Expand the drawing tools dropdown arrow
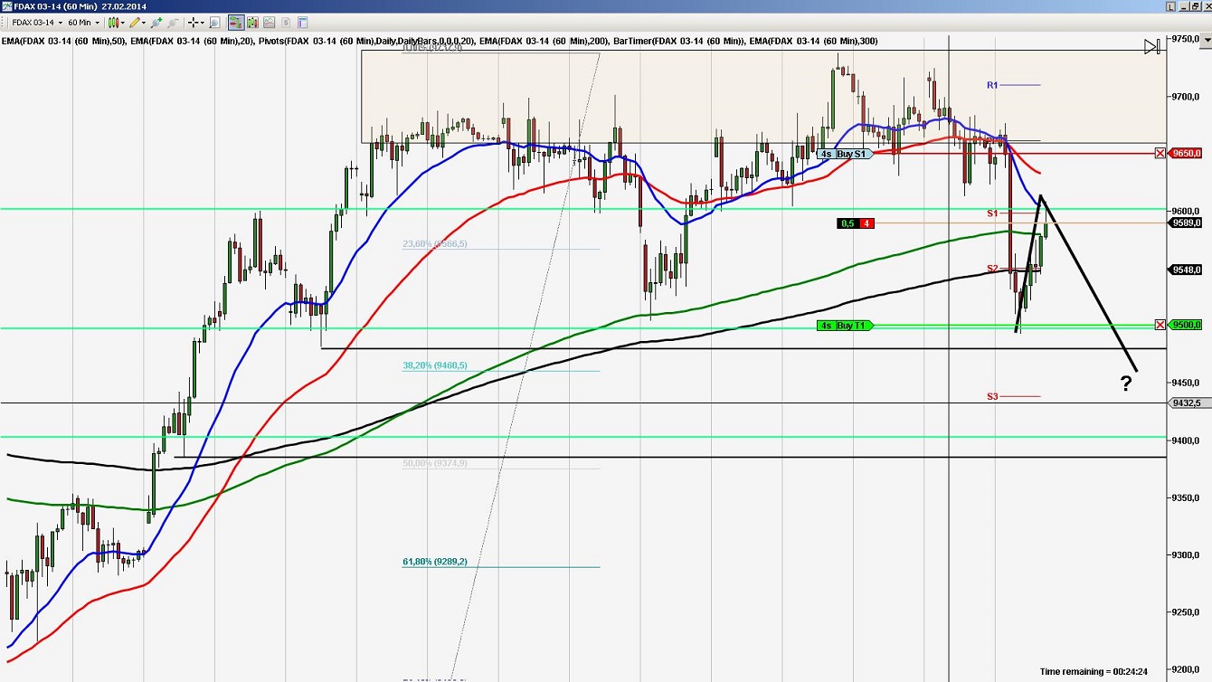 click(145, 23)
